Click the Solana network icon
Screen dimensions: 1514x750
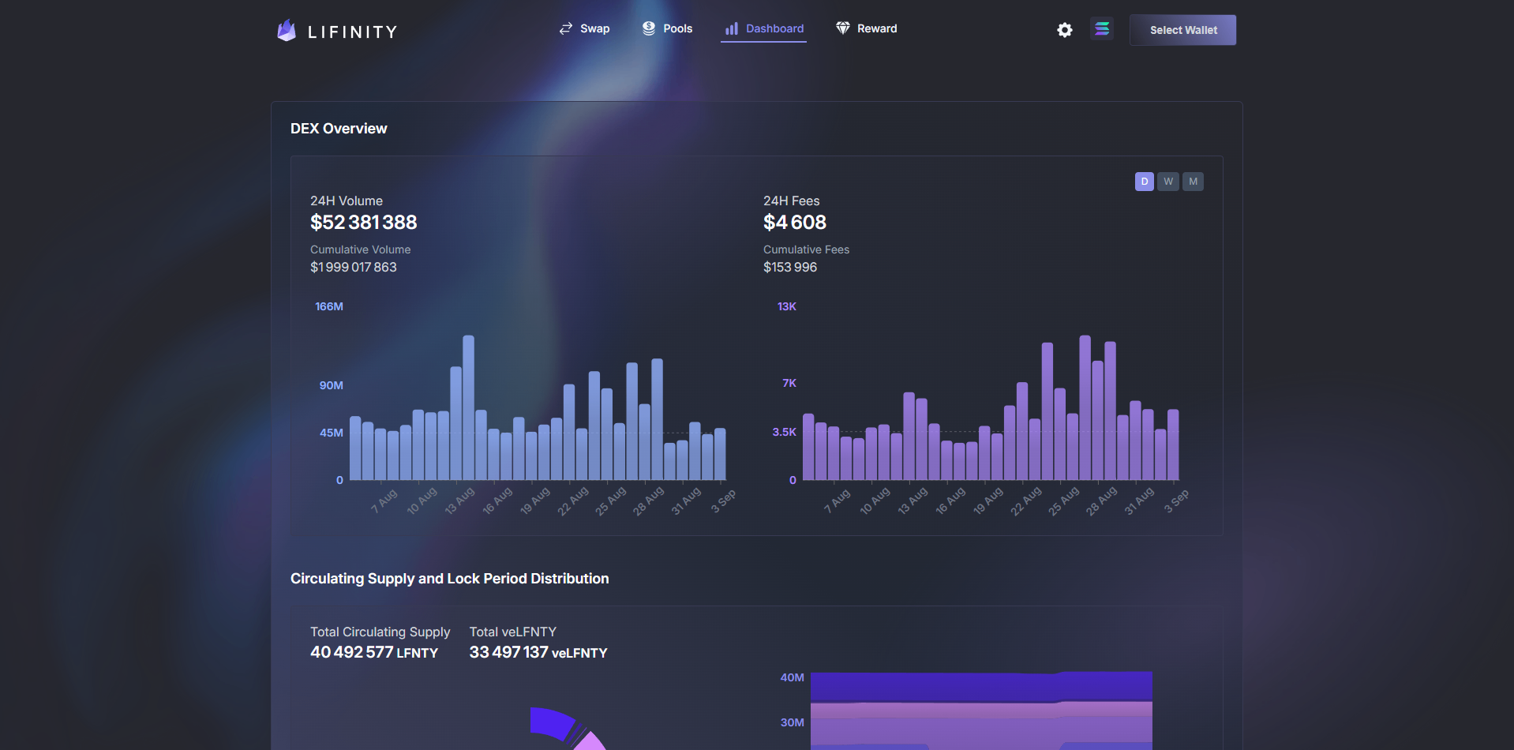[x=1102, y=29]
